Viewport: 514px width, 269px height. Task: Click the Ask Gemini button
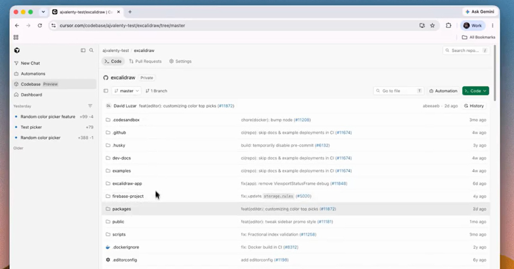tap(479, 12)
